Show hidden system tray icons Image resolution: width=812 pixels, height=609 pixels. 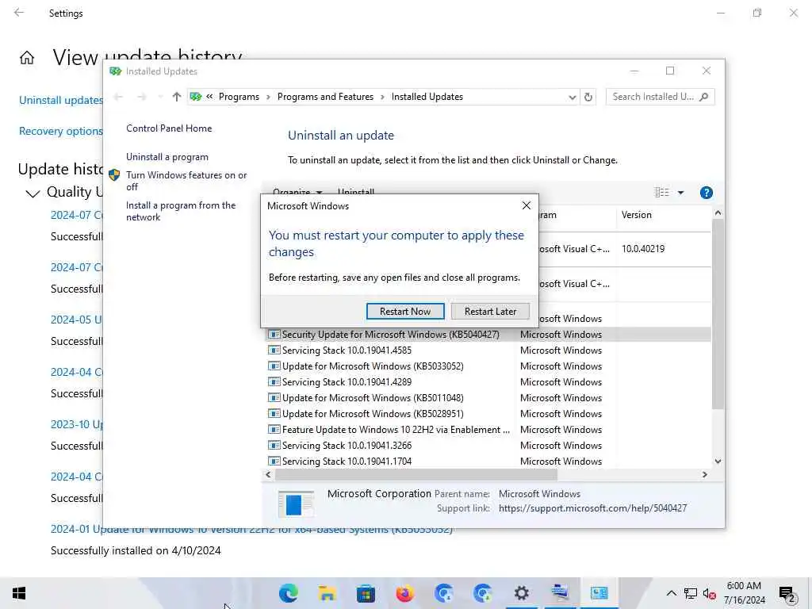671,593
